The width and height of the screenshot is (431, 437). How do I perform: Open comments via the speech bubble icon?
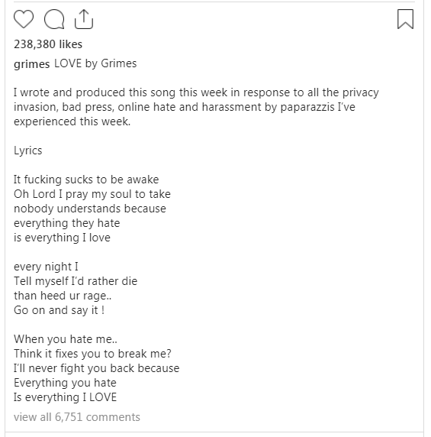[54, 19]
